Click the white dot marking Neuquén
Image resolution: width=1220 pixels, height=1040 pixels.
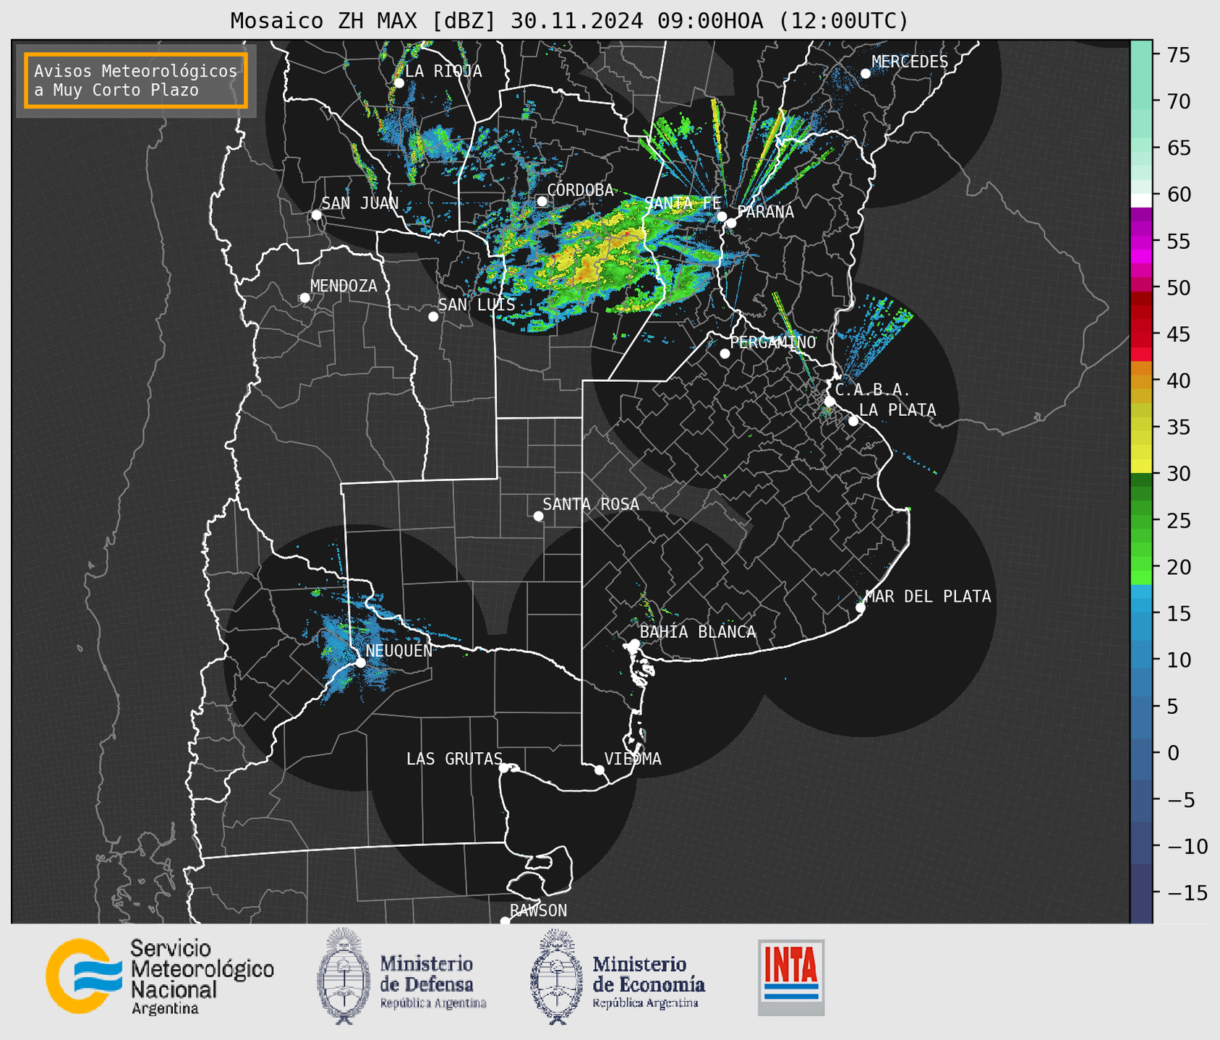pyautogui.click(x=360, y=662)
